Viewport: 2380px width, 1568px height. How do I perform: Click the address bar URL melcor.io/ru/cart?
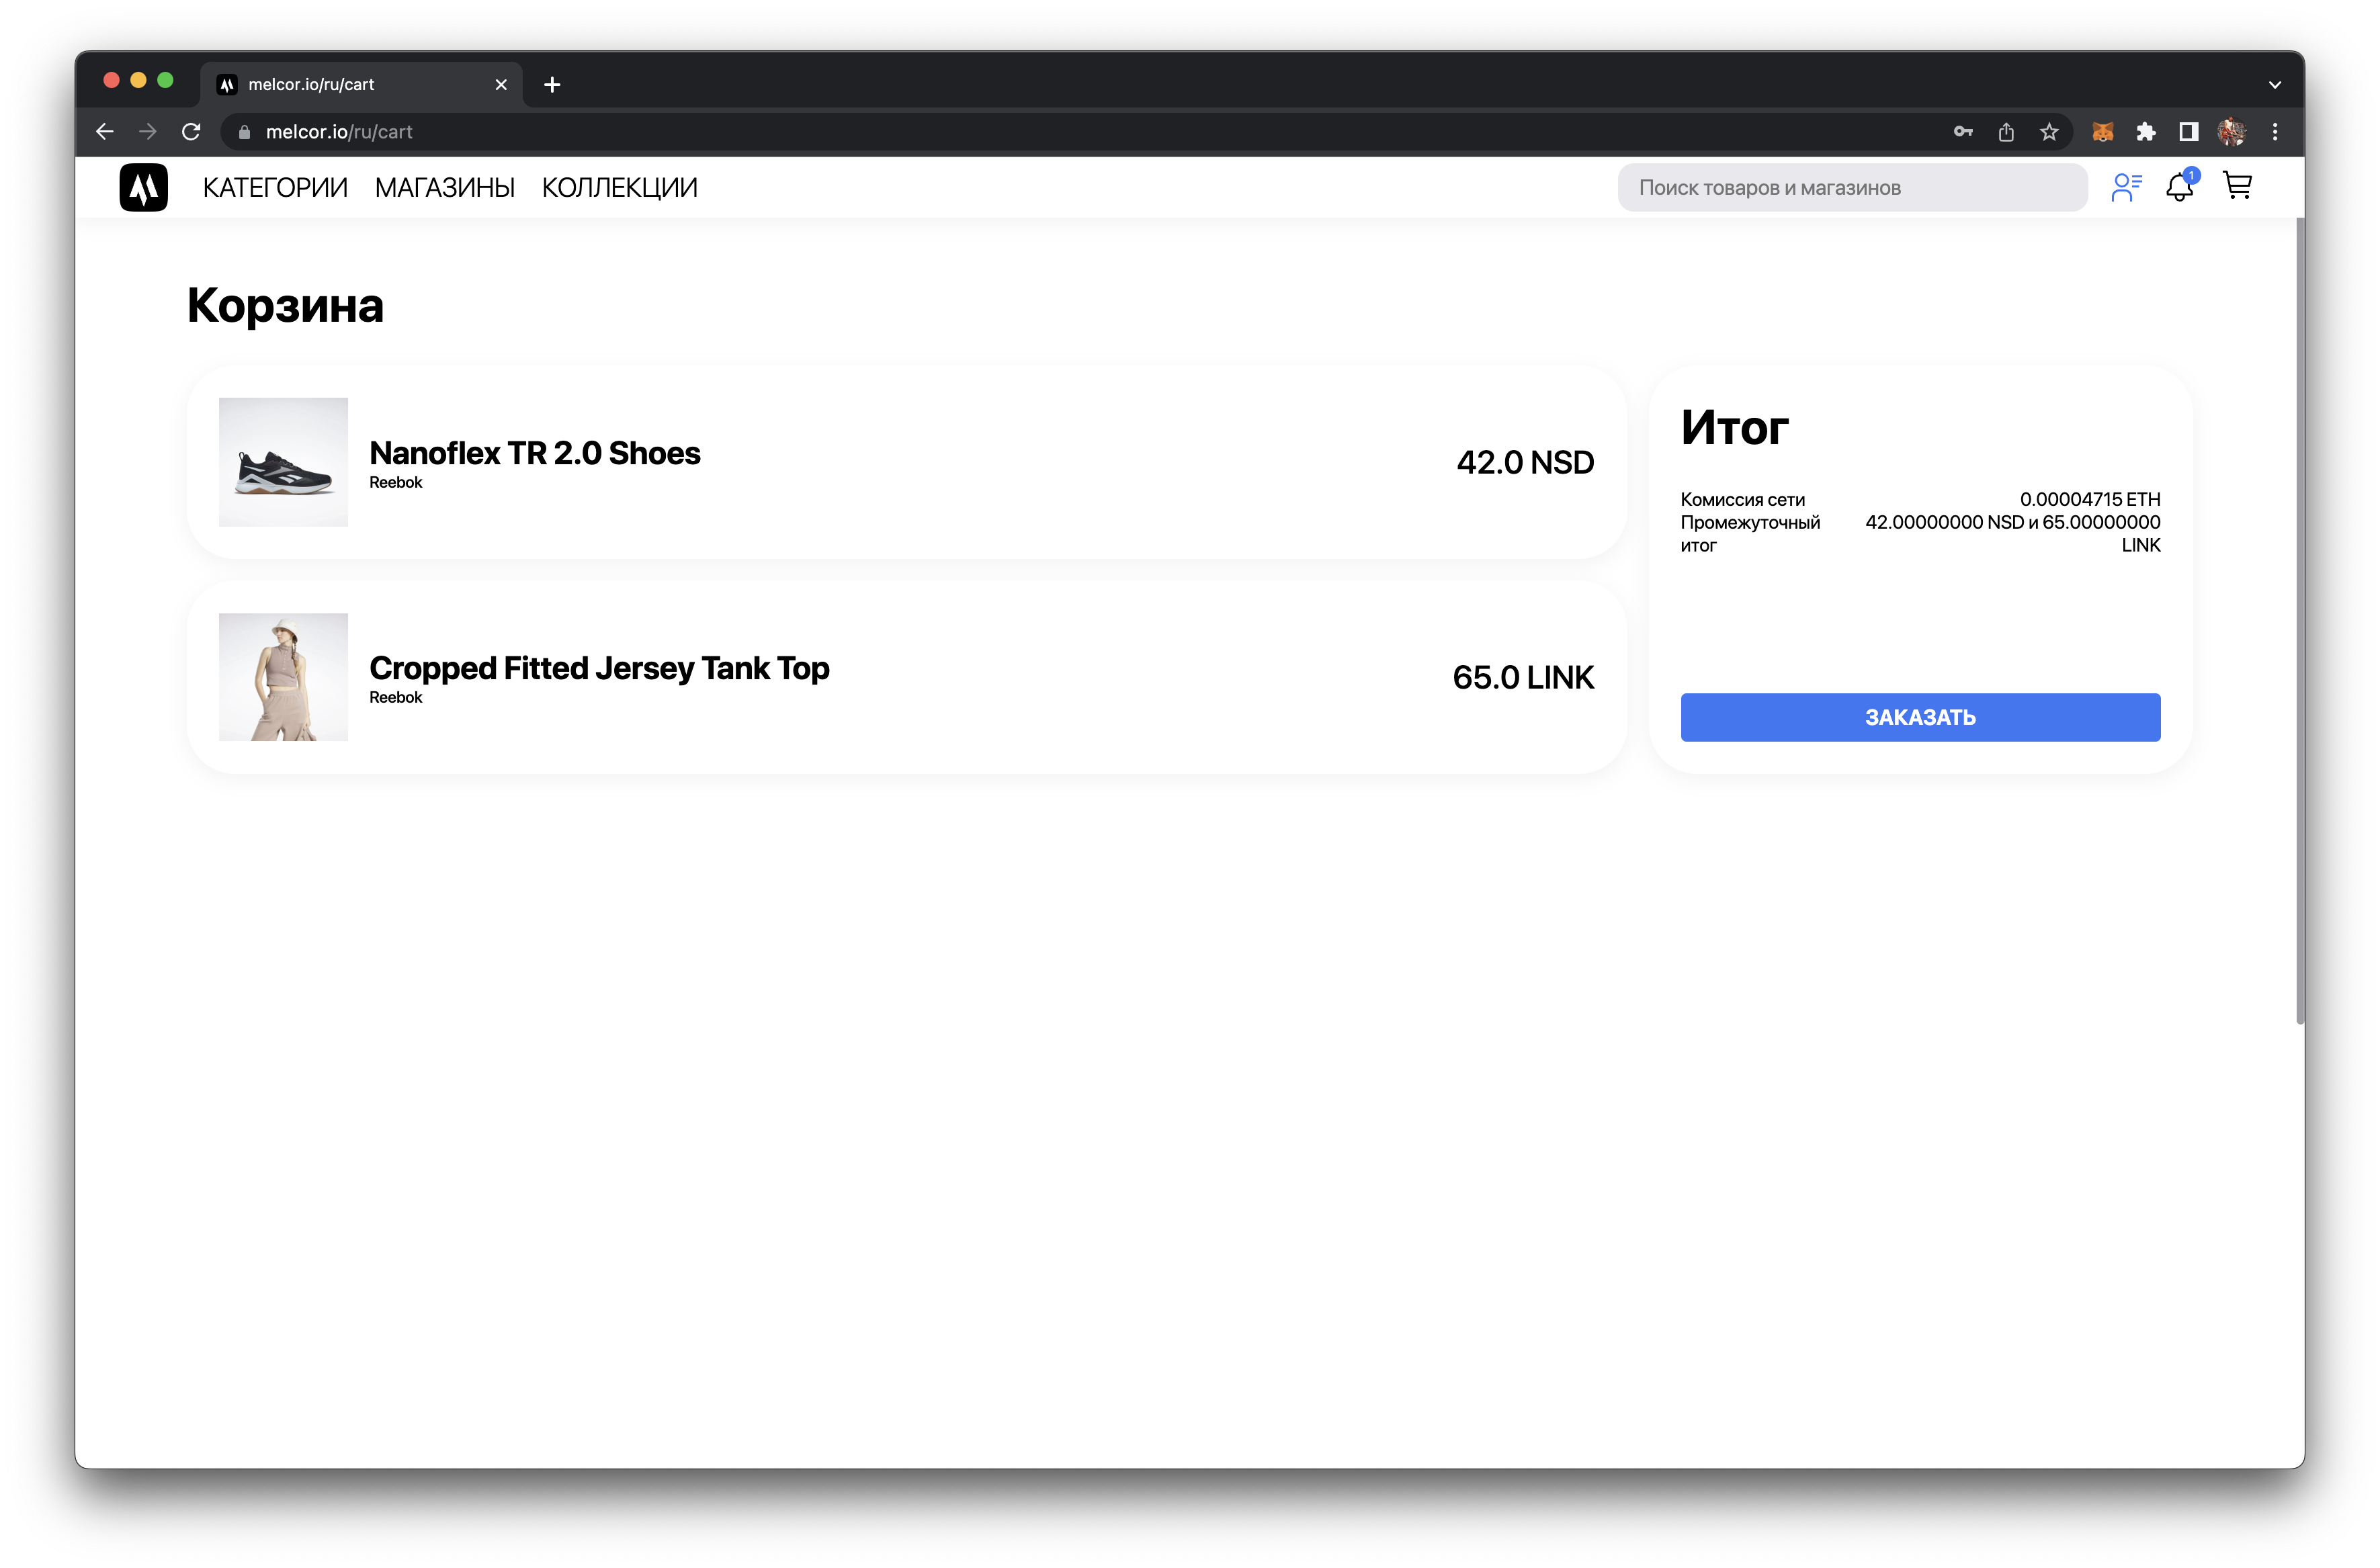coord(339,132)
